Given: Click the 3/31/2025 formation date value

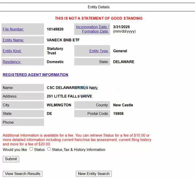Looking at the screenshot, I should coord(121,27).
